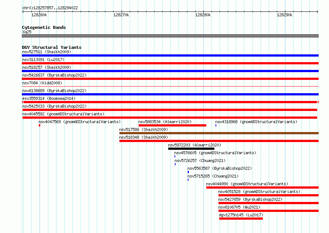Screen dimensions: 329x233
Task: Click the red bar for esv3559314
Action: pos(170,102)
